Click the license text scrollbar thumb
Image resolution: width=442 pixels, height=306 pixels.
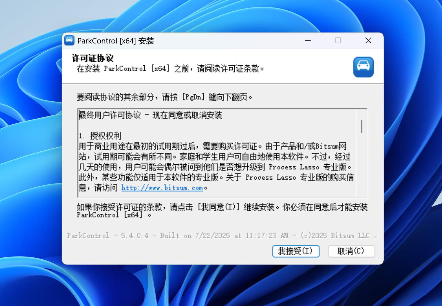coord(361,127)
